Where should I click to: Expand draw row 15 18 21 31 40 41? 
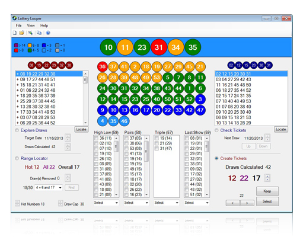(x=18, y=85)
